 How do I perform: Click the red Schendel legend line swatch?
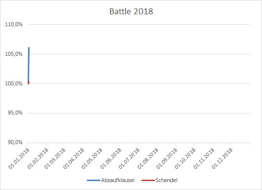point(148,181)
